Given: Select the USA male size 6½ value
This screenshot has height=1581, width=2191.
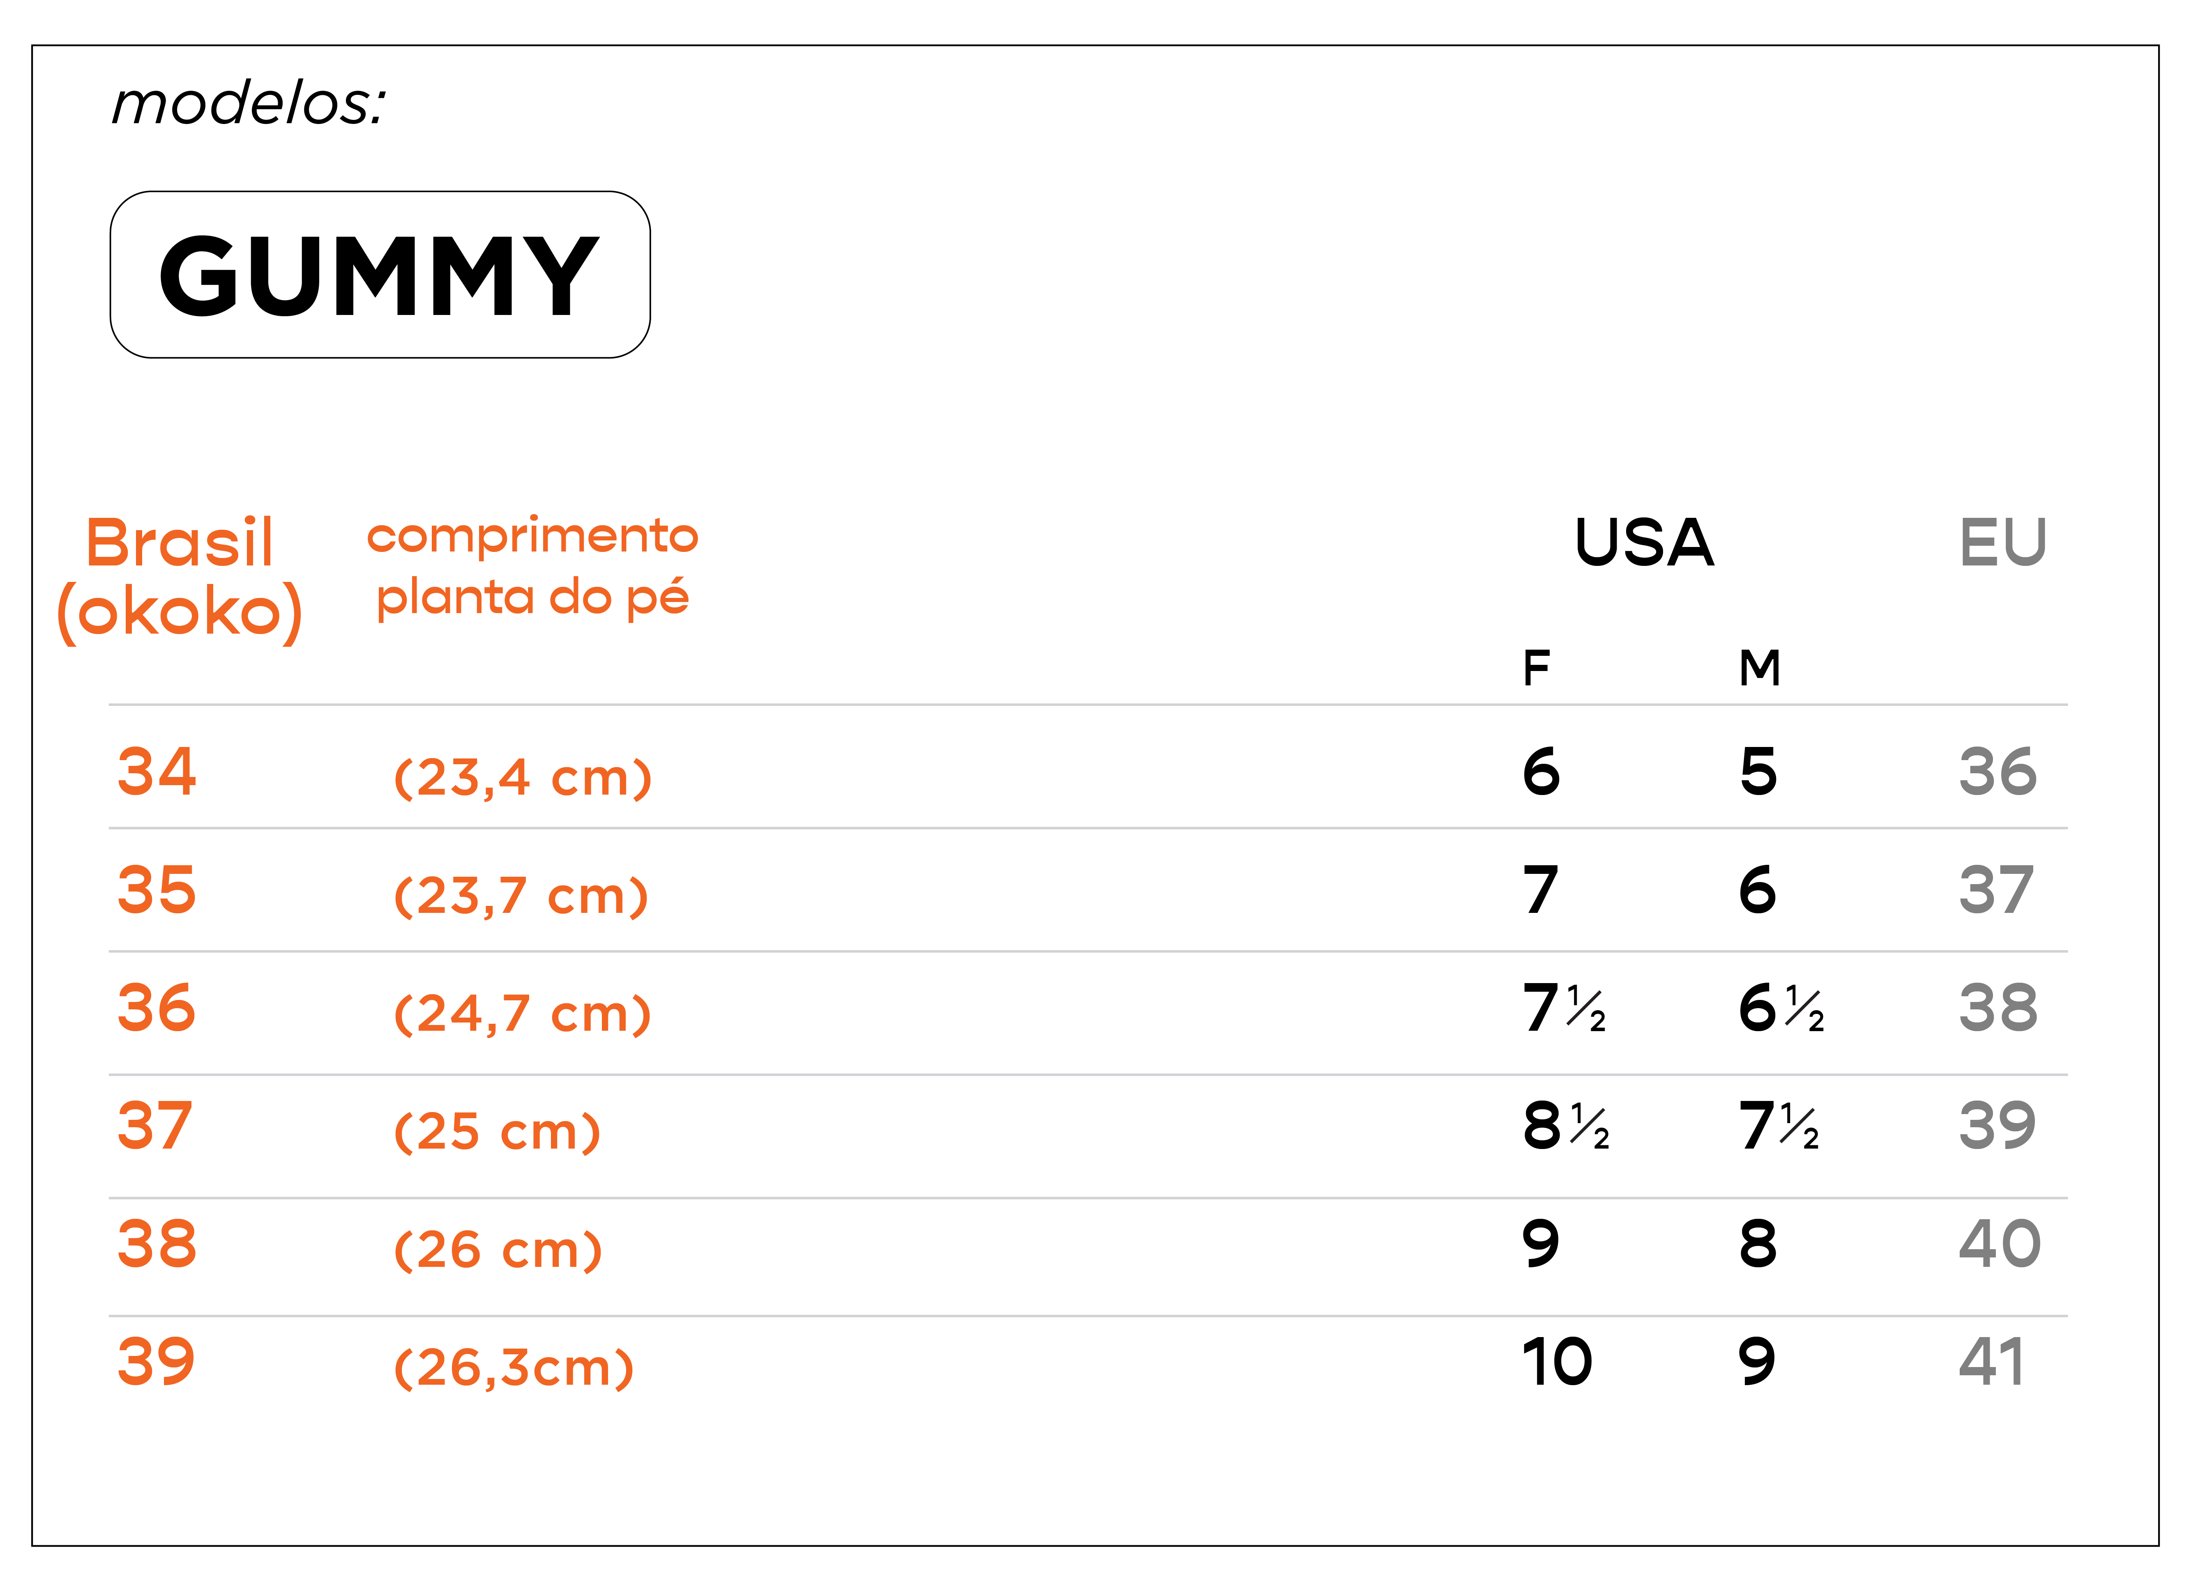Looking at the screenshot, I should pyautogui.click(x=1781, y=1007).
